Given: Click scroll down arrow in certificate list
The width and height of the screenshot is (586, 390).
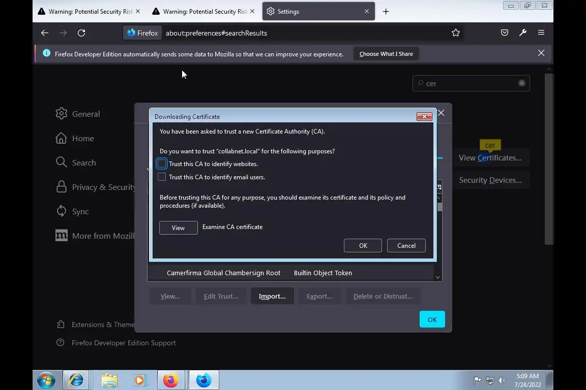Looking at the screenshot, I should click(438, 277).
